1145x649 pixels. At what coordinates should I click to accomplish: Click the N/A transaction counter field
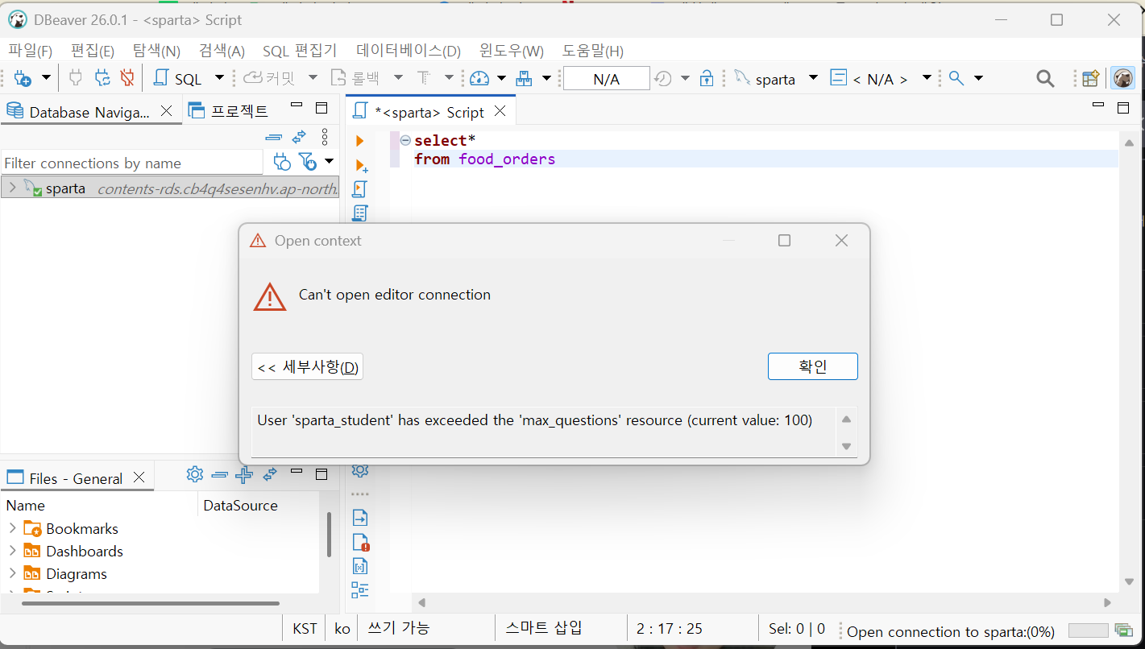pyautogui.click(x=606, y=79)
